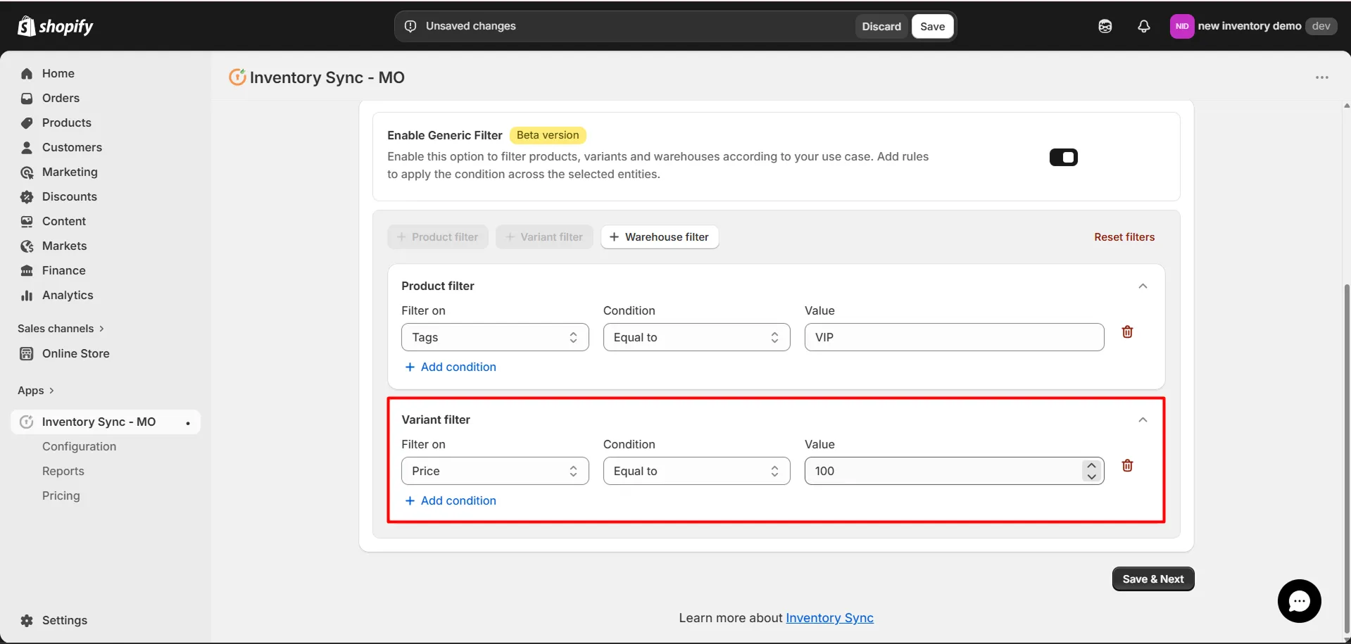1351x644 pixels.
Task: Expand the Sales channels section
Action: [x=60, y=328]
